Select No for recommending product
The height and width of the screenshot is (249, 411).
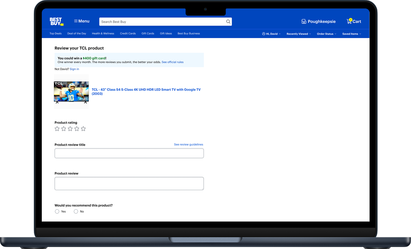[x=76, y=211]
